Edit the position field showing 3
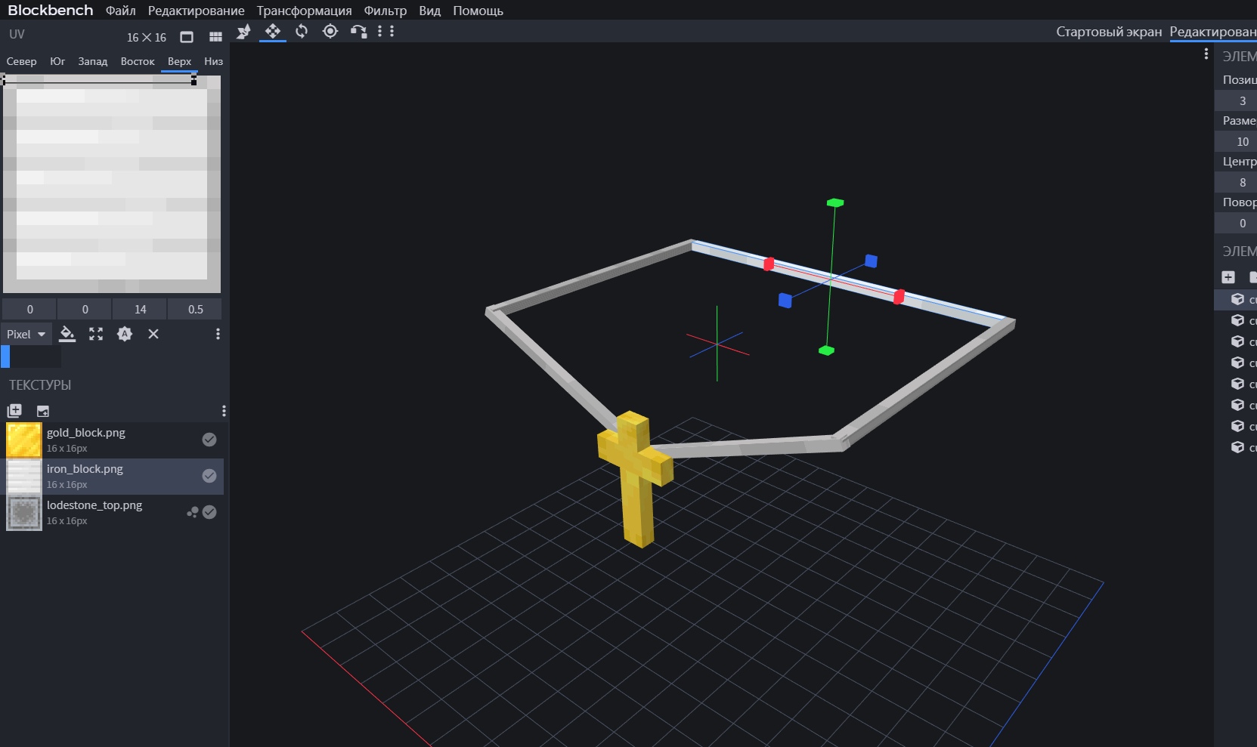Screen dimensions: 1257x747 click(1236, 100)
